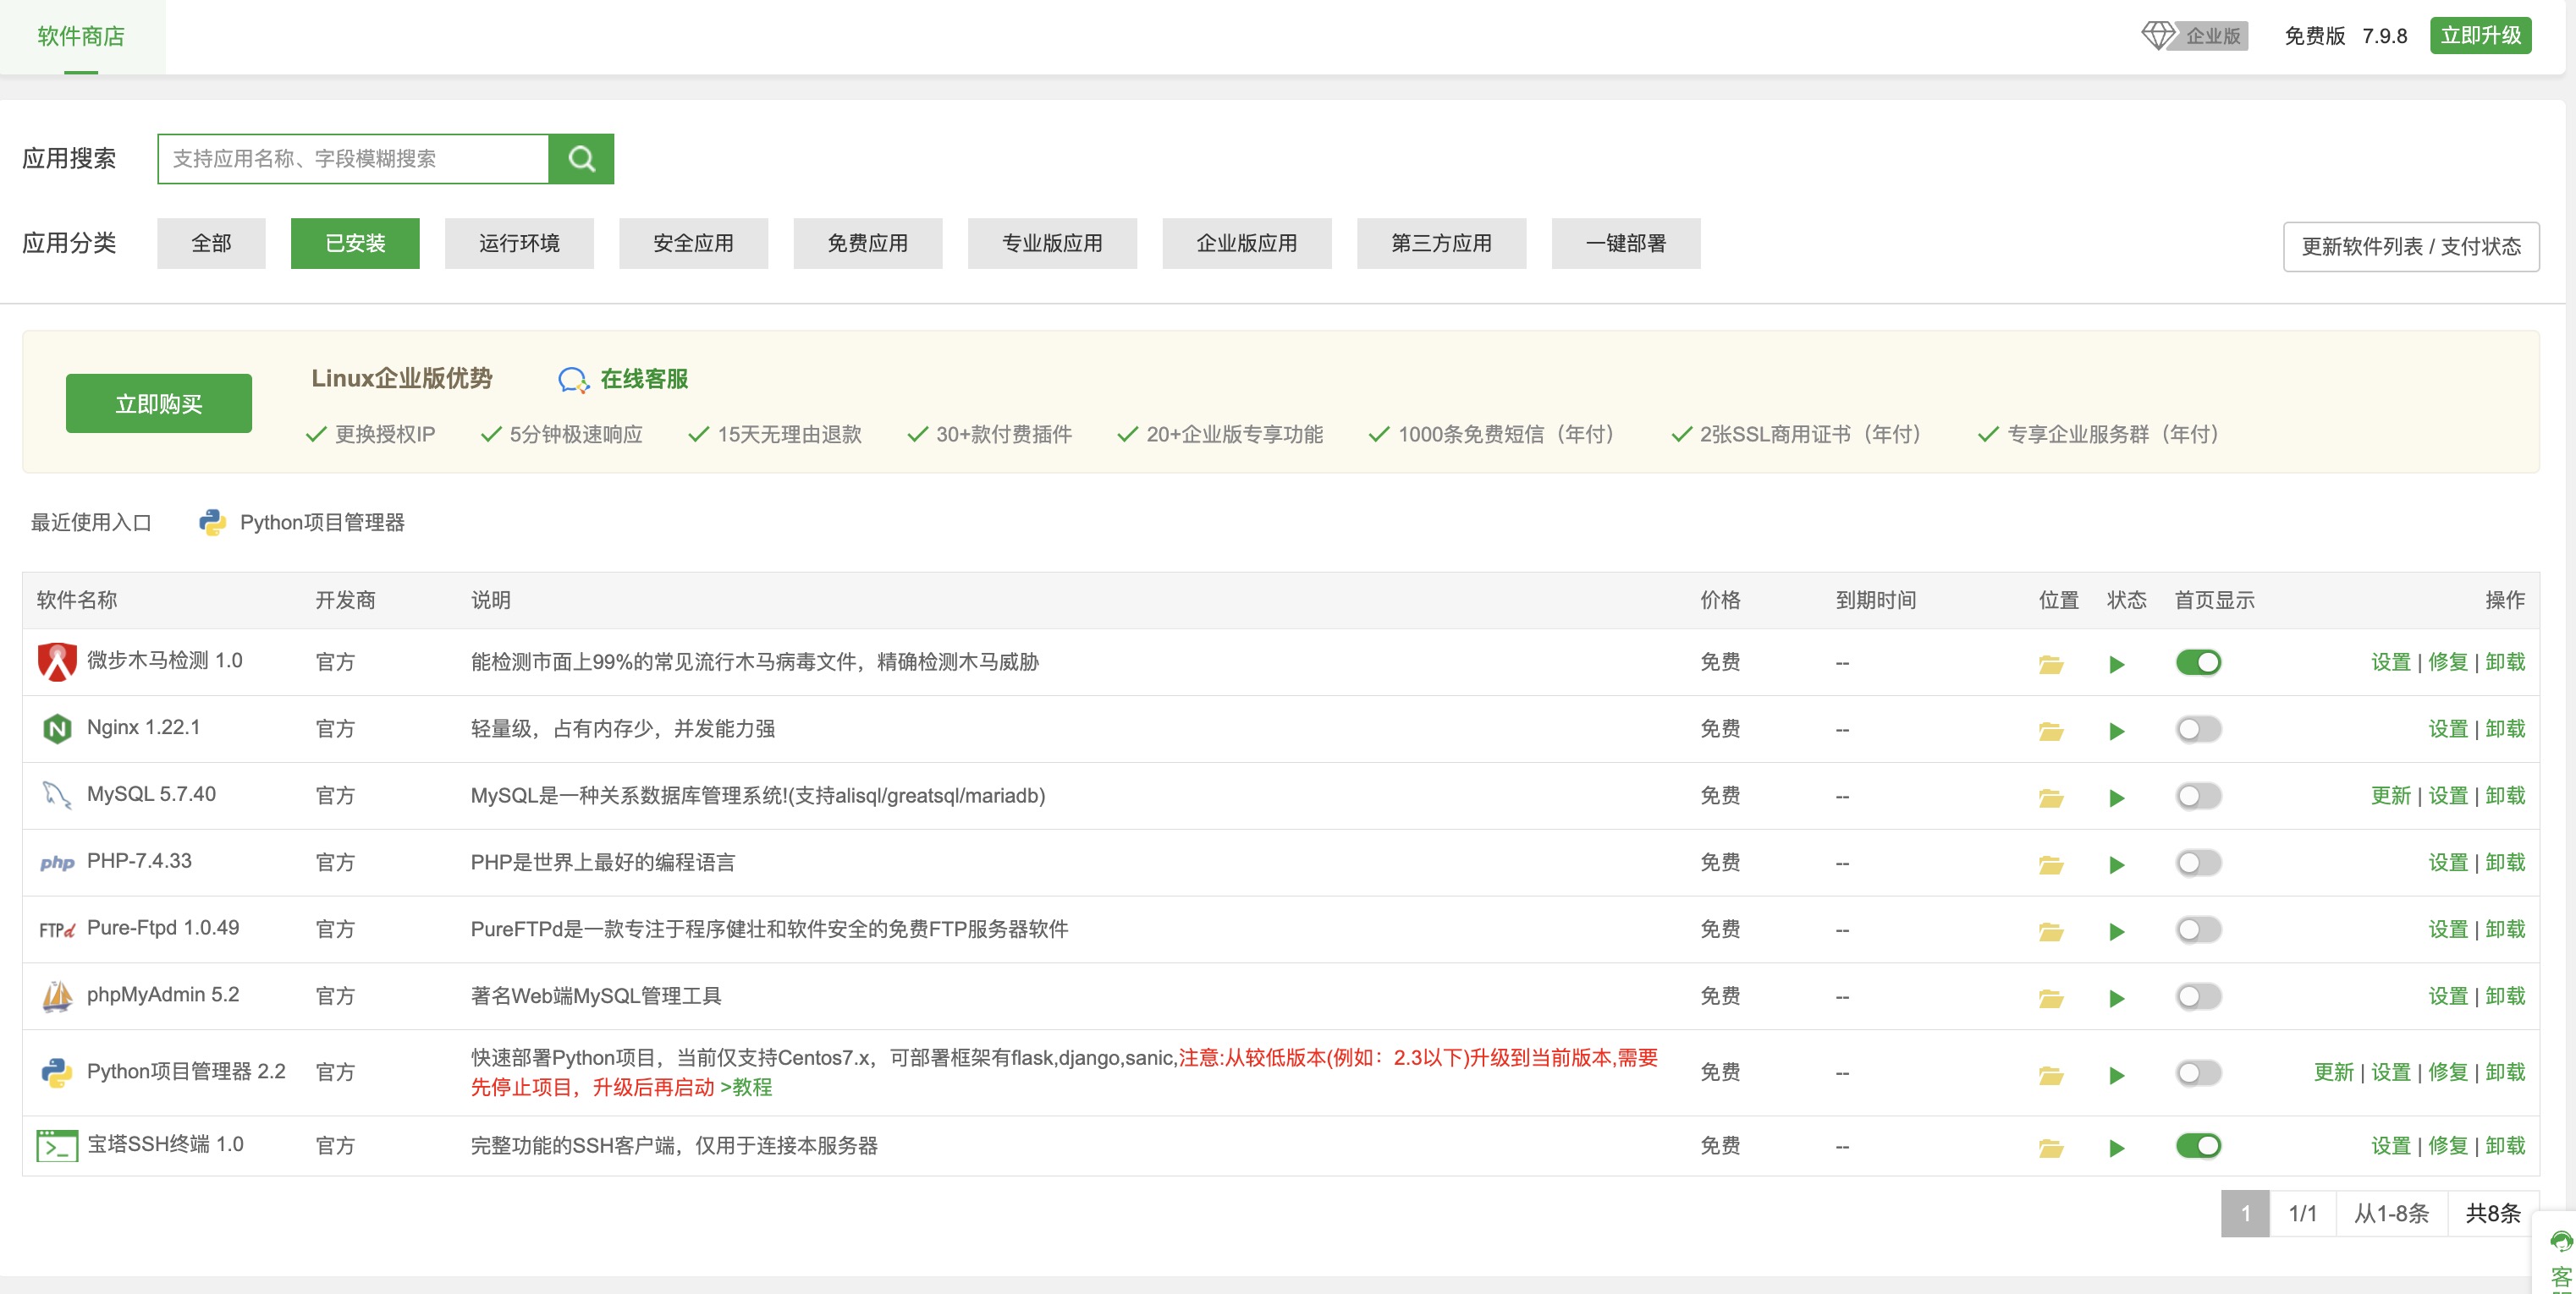Enable homepage display for MySQL 5.7.40

2198,797
